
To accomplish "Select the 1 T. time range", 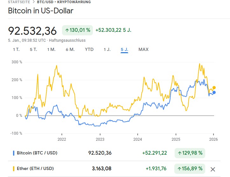I will [x=16, y=49].
